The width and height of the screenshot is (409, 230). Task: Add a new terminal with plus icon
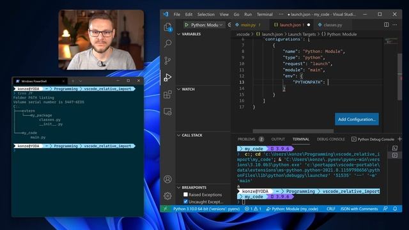tap(399, 139)
